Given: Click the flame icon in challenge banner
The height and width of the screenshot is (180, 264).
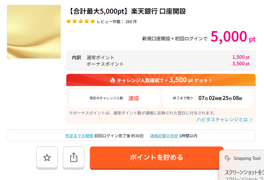Looking at the screenshot, I should click(112, 80).
